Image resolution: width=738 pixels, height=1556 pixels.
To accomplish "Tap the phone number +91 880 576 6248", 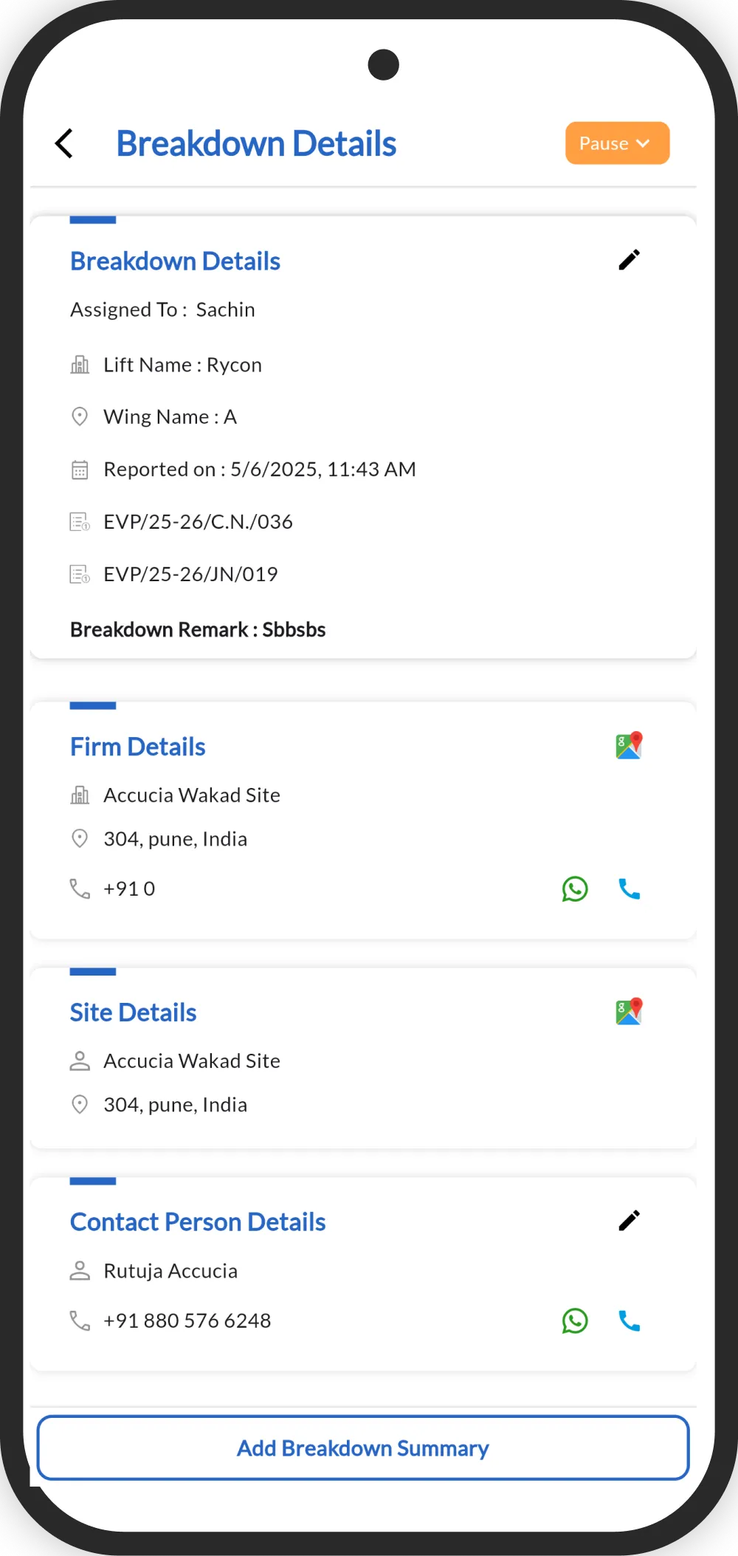I will pyautogui.click(x=186, y=1320).
